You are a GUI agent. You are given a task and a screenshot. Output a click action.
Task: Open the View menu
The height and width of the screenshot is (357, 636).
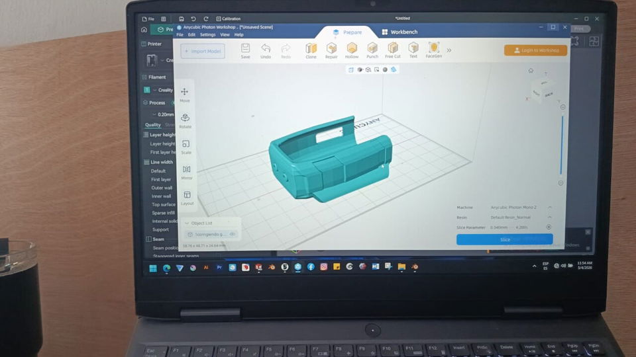225,35
